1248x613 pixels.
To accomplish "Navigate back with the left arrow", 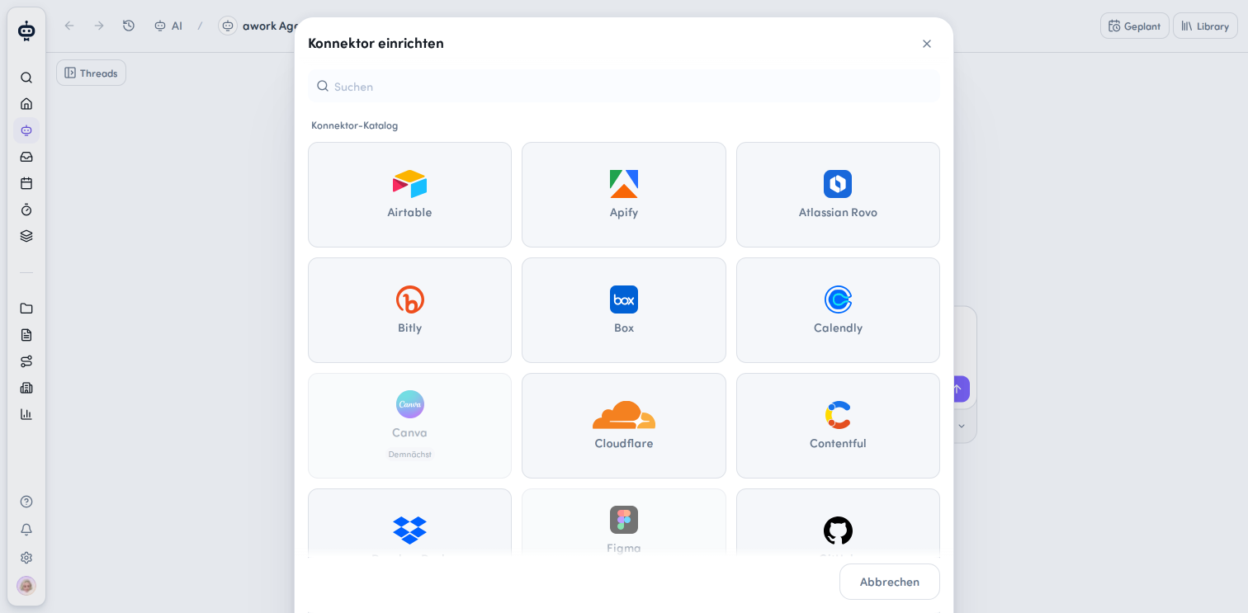I will [x=69, y=26].
